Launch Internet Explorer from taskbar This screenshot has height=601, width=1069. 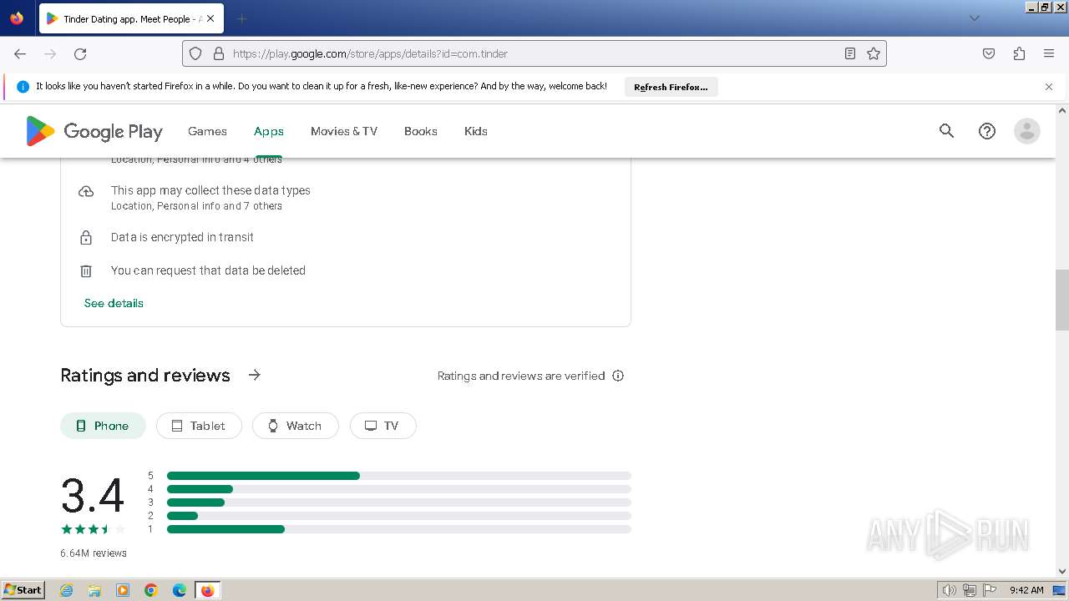click(67, 590)
